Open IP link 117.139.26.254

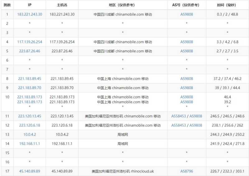tap(30, 42)
